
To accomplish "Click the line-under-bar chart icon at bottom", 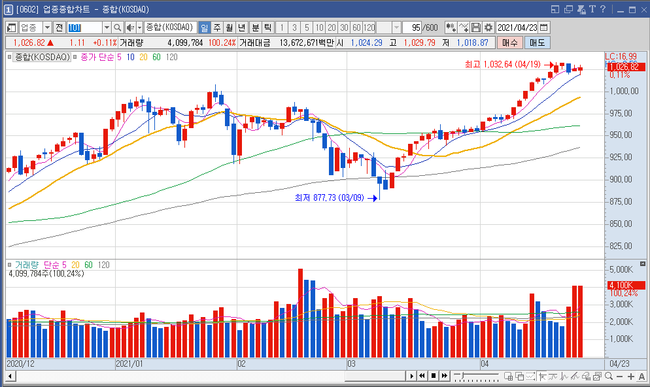I will (x=553, y=377).
